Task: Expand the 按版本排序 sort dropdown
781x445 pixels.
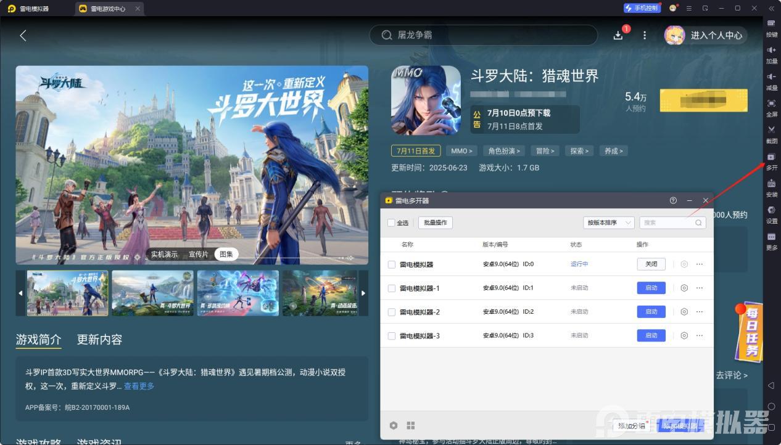Action: pos(608,222)
